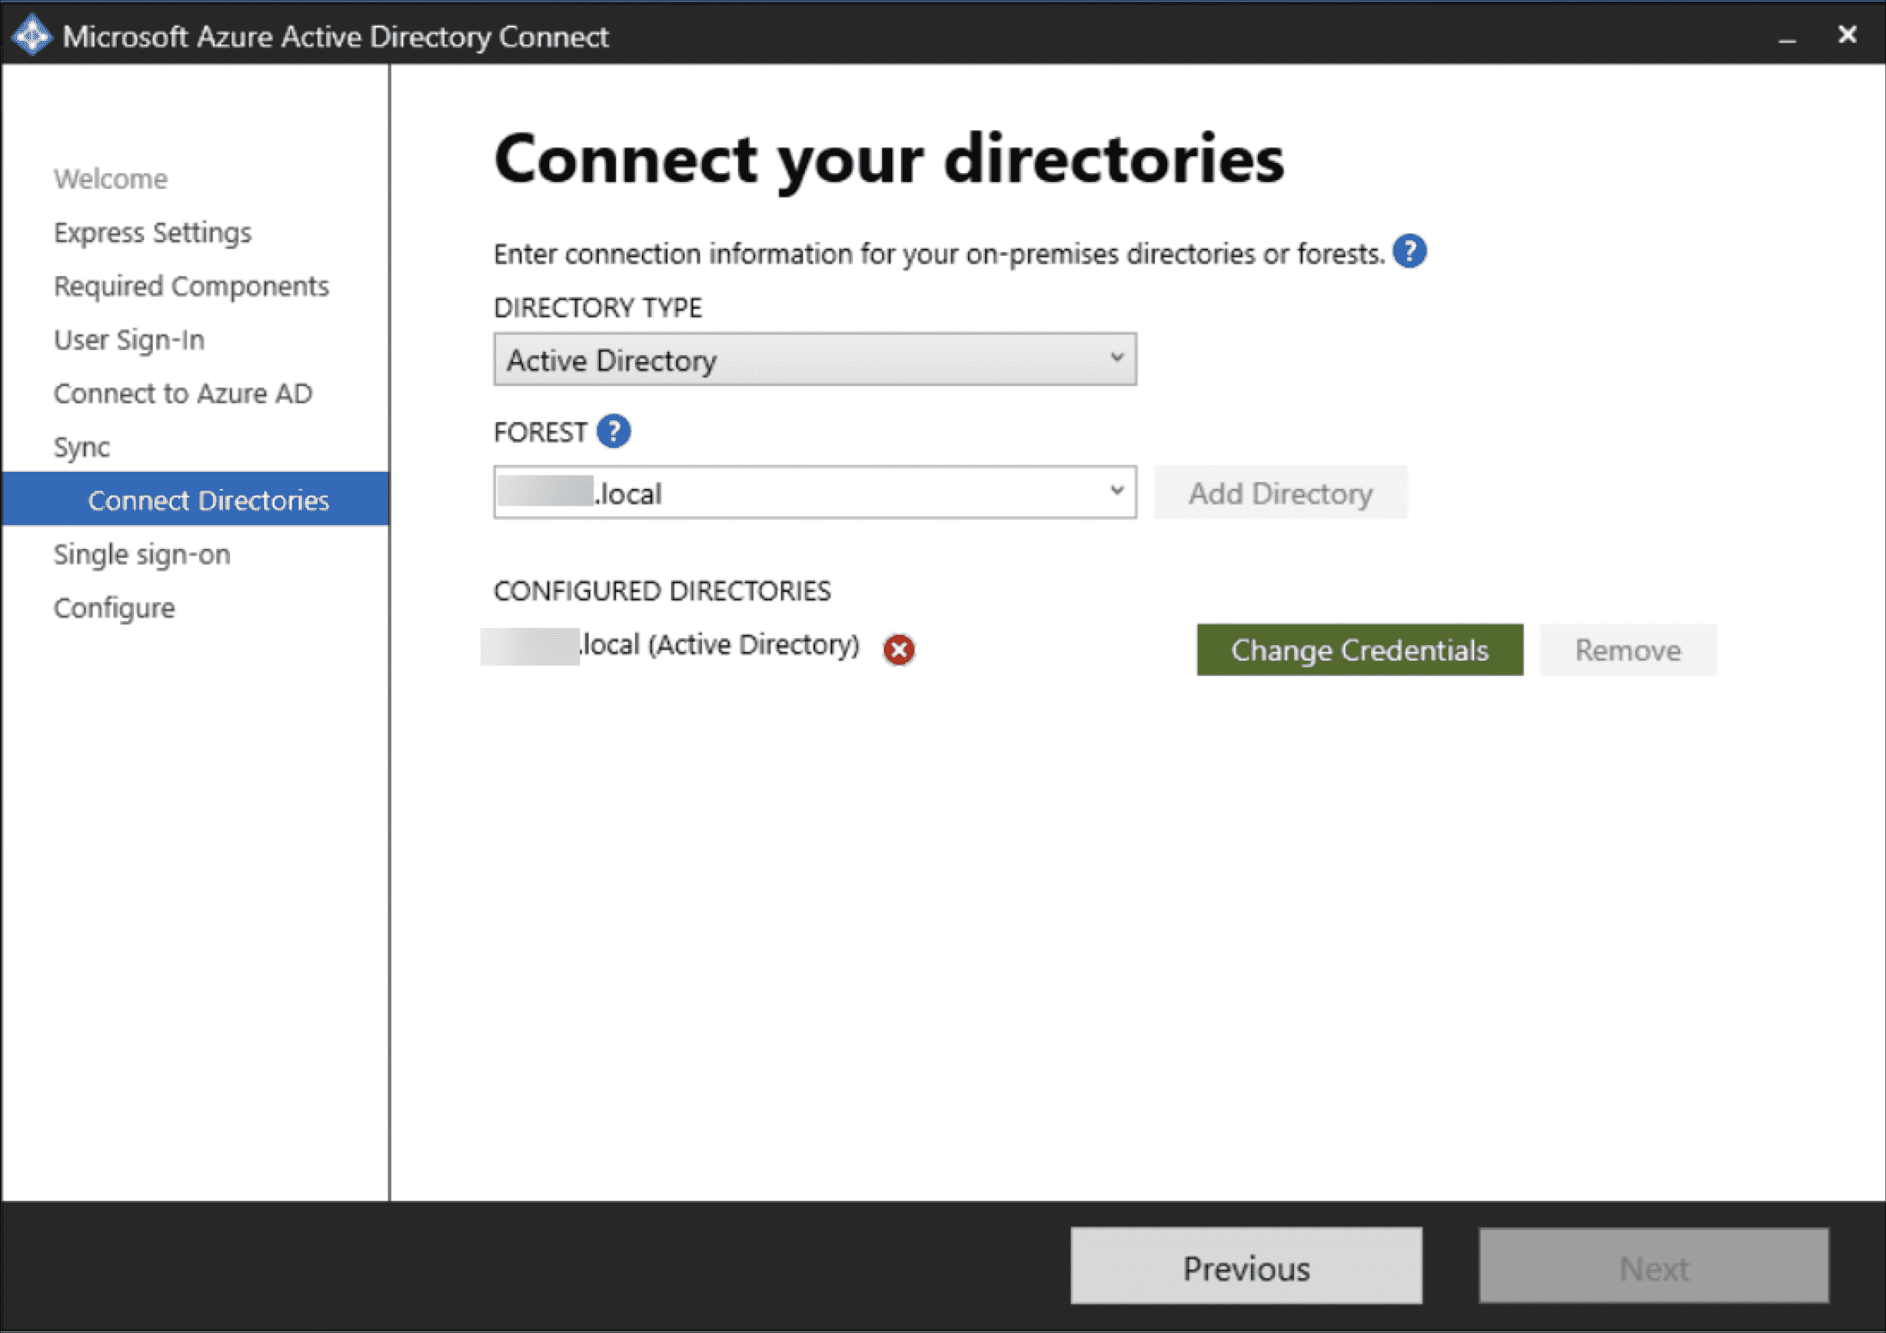Open the Single sign-on step
Screen dimensions: 1886x1333
142,555
